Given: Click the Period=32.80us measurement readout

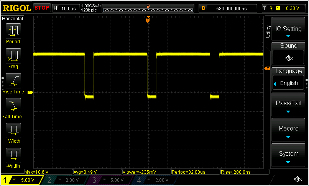Looking at the screenshot, I should tap(196, 172).
